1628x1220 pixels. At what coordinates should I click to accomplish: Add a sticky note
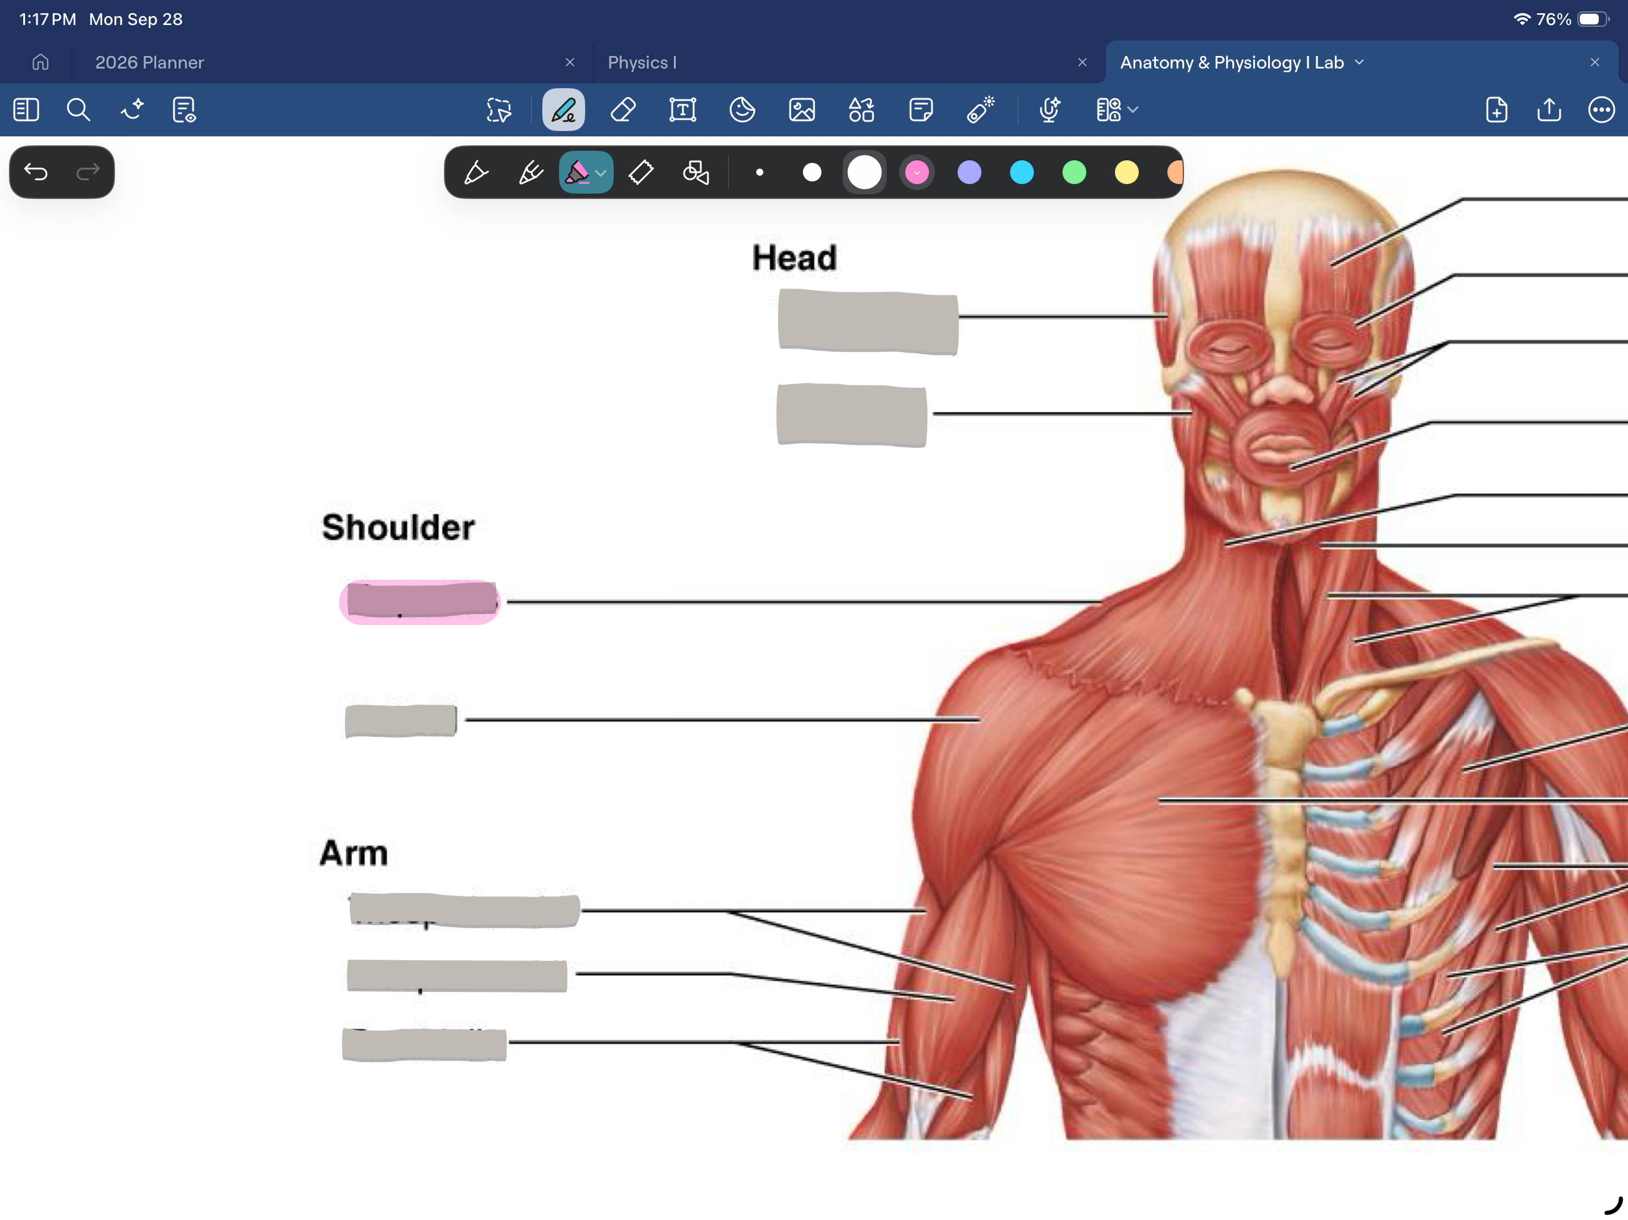921,110
